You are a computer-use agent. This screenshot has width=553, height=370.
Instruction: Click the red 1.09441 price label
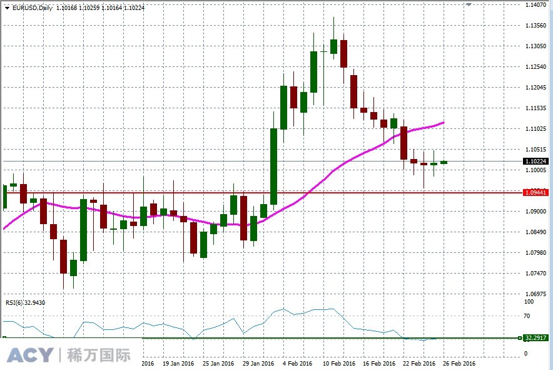535,193
